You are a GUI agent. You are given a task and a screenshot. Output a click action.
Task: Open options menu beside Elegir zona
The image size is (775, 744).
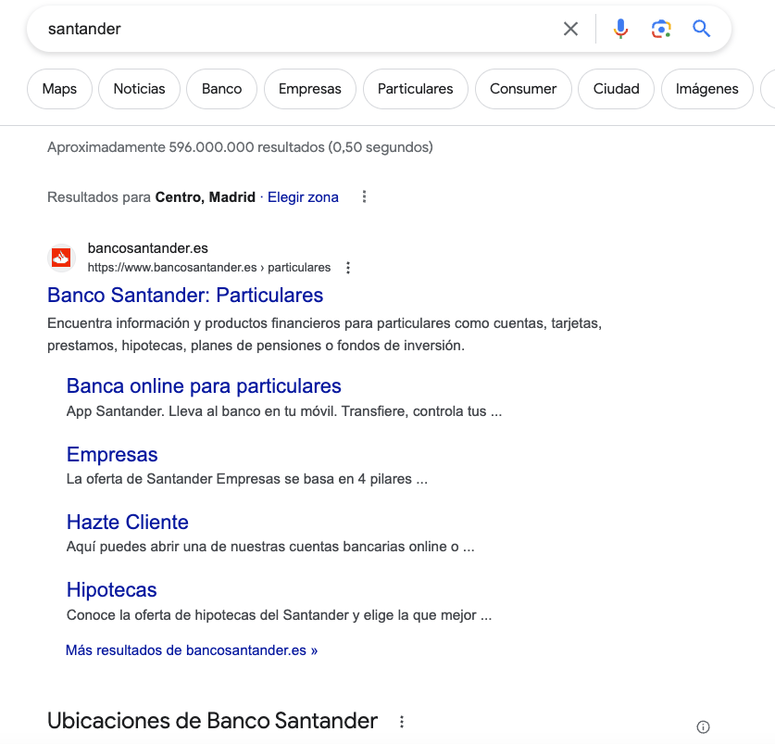point(364,196)
